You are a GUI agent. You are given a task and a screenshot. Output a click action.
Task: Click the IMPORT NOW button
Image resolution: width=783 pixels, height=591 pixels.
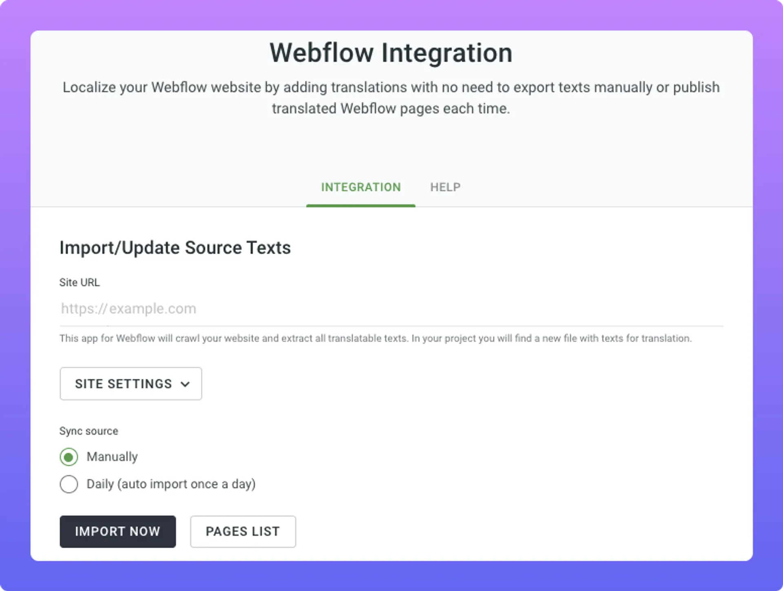point(117,531)
